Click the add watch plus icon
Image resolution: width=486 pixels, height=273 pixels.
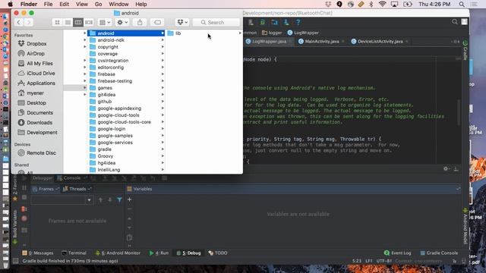pos(129,199)
